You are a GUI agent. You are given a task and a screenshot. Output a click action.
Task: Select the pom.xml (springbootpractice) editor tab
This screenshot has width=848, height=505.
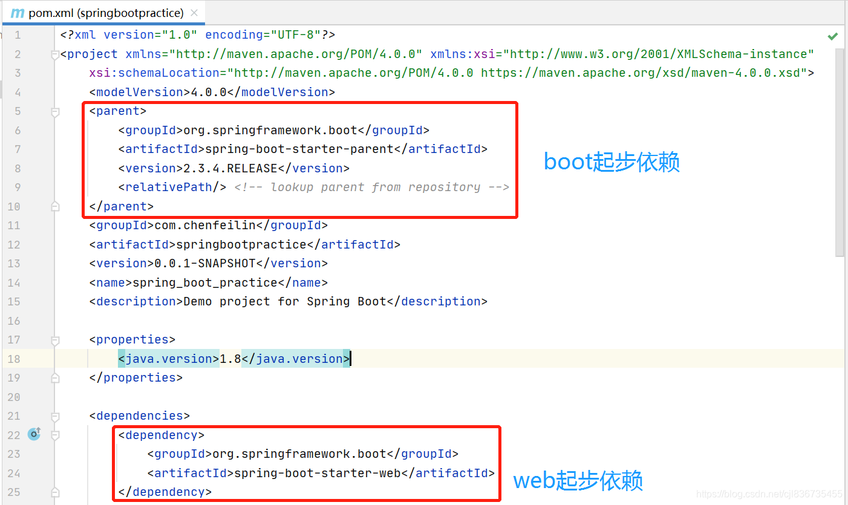(105, 13)
